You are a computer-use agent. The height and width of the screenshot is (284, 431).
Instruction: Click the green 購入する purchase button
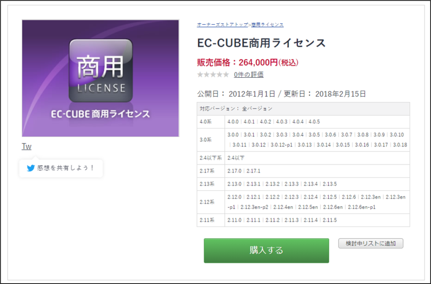coord(266,250)
